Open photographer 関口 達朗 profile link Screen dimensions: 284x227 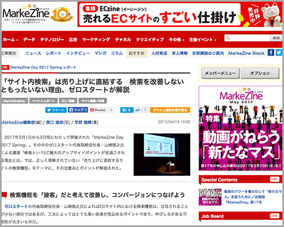[55, 123]
